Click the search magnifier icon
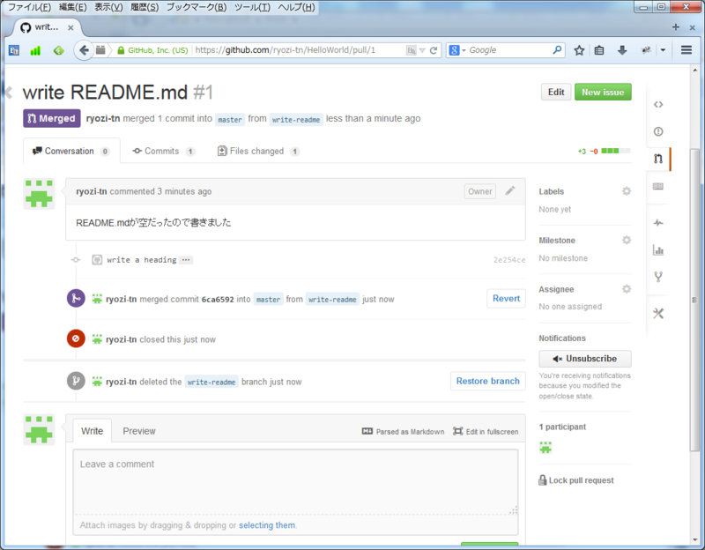The width and height of the screenshot is (705, 550). pyautogui.click(x=557, y=50)
